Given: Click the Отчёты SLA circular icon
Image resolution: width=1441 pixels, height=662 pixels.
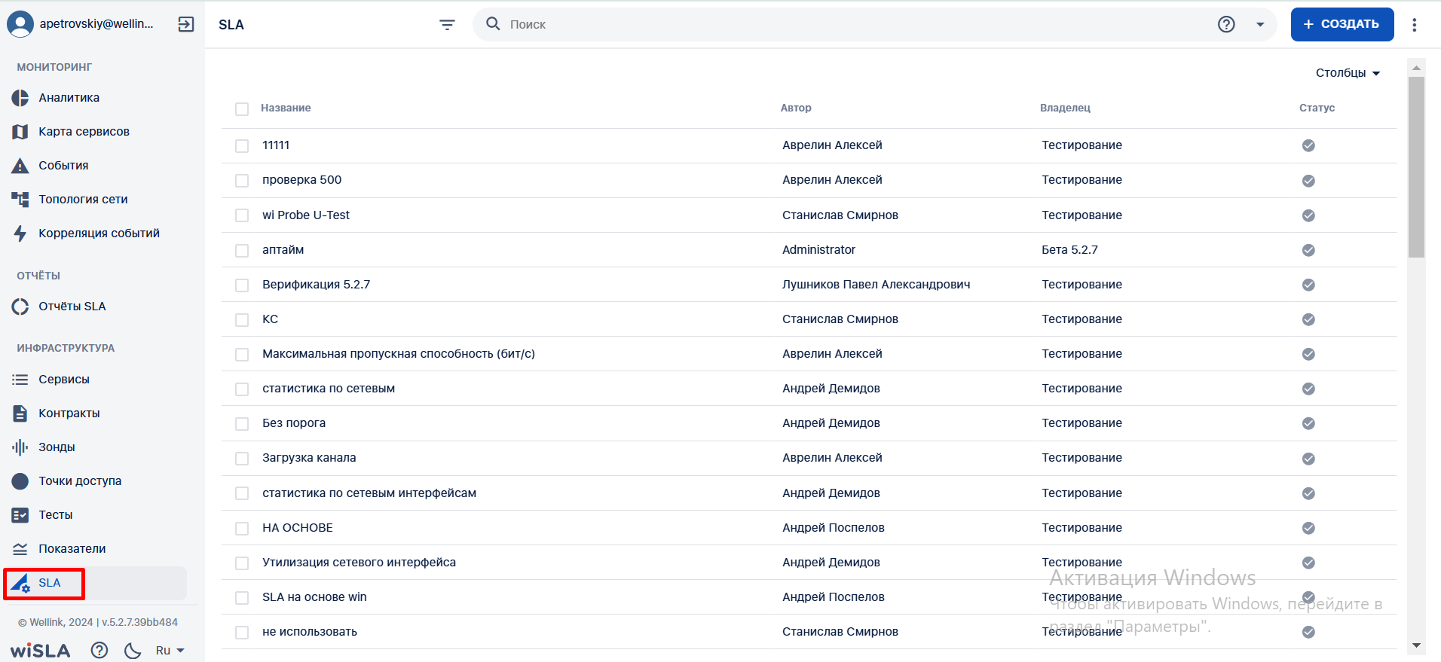Looking at the screenshot, I should pyautogui.click(x=20, y=307).
